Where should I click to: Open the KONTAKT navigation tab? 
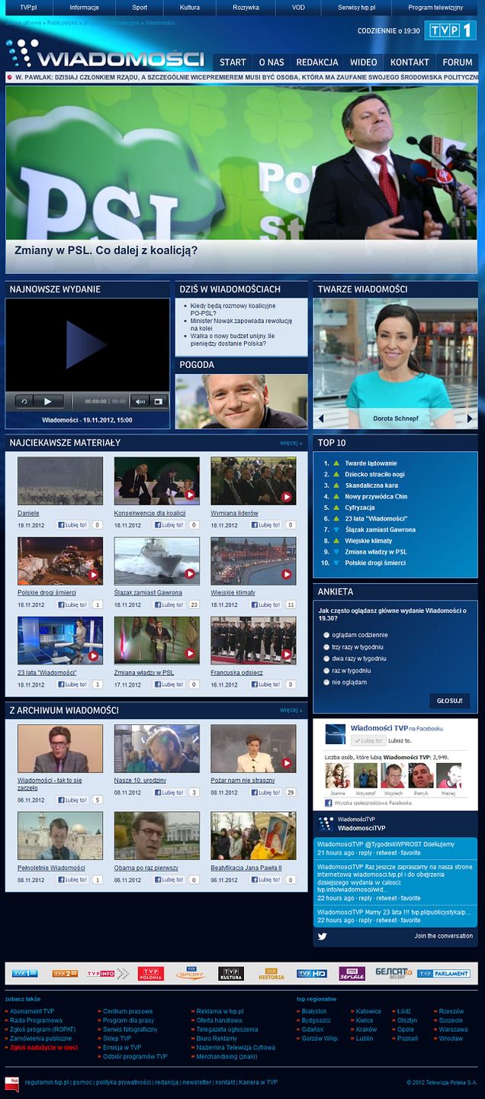pyautogui.click(x=410, y=62)
